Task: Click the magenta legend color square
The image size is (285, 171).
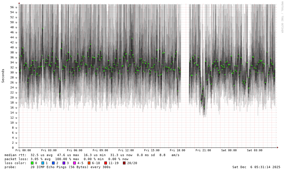Action: pyautogui.click(x=74, y=163)
